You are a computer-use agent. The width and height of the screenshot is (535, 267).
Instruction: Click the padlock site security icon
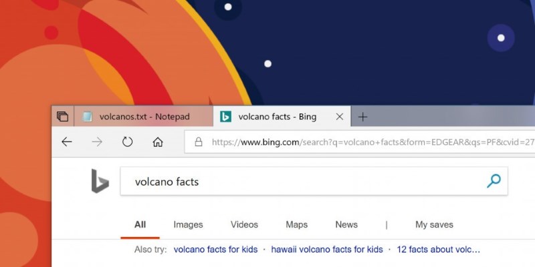pyautogui.click(x=198, y=142)
